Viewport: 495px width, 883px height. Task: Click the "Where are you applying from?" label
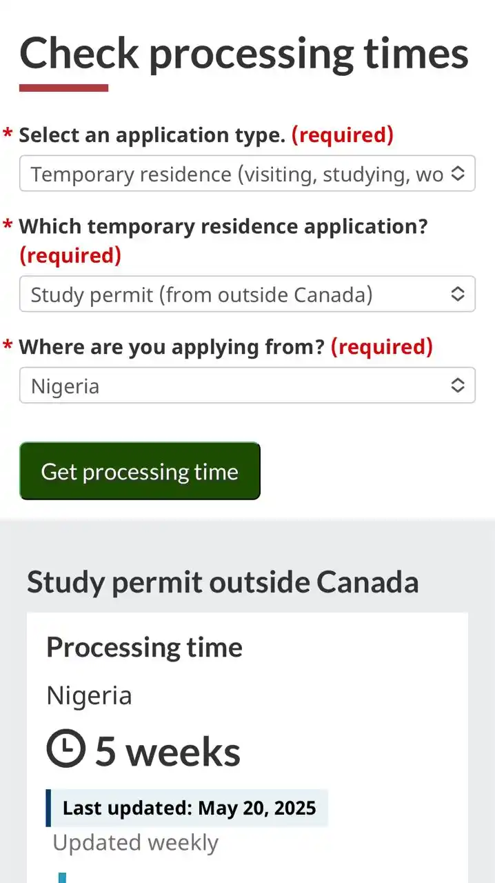click(172, 347)
